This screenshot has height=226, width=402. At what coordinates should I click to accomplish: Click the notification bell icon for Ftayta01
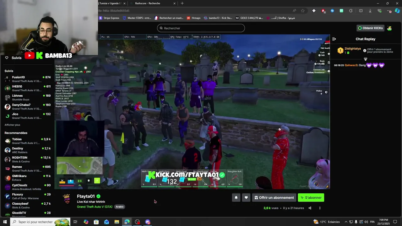coord(236,198)
